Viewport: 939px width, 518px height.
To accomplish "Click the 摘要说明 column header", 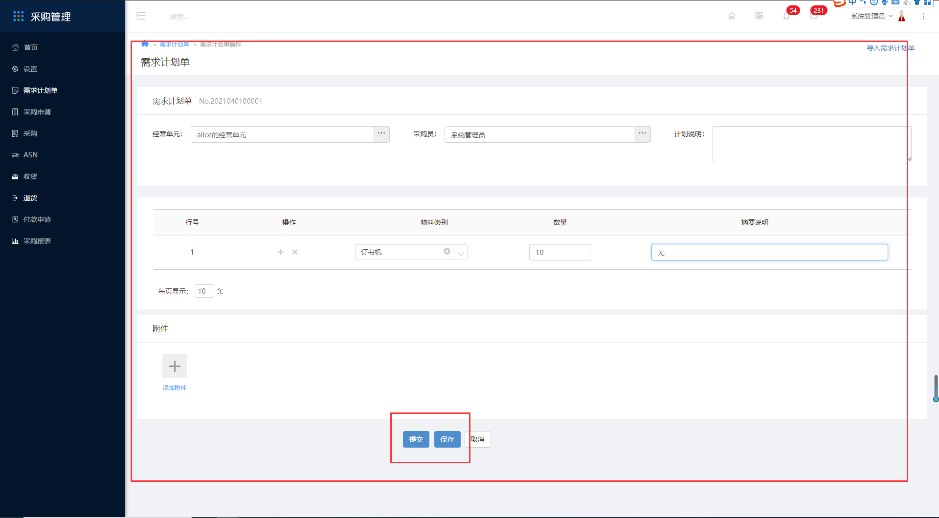I will point(755,222).
